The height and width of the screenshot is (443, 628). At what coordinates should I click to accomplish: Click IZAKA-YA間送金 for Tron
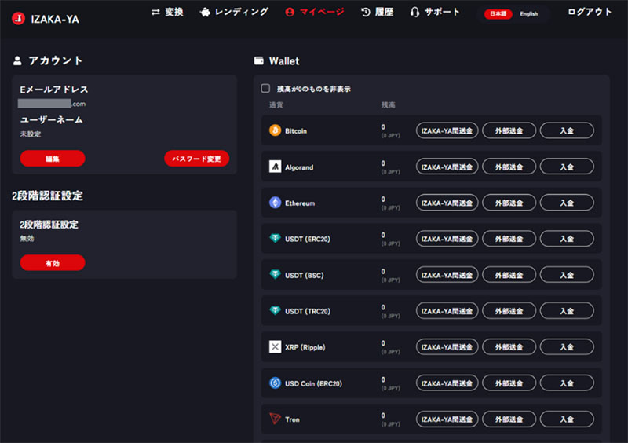tap(447, 419)
